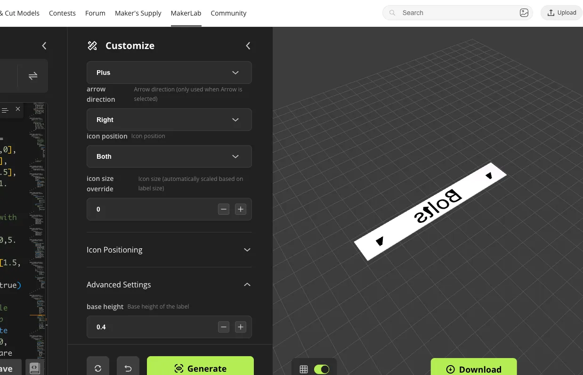Open the Cut Models menu item
Viewport: 583px width, 375px height.
coord(20,13)
